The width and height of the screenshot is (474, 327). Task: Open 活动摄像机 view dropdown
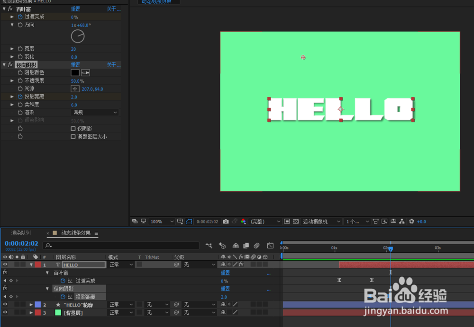[322, 221]
